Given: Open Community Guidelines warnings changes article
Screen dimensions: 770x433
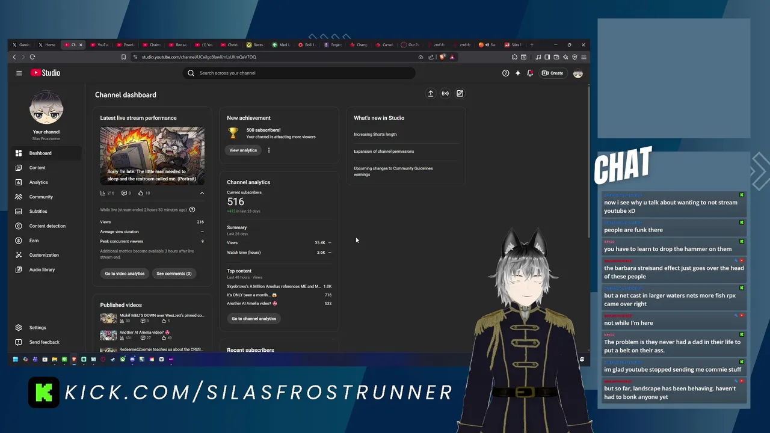Looking at the screenshot, I should [x=393, y=171].
